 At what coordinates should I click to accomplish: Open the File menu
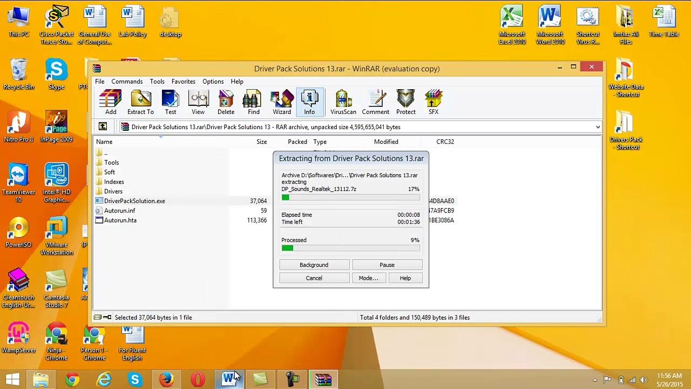(x=100, y=82)
